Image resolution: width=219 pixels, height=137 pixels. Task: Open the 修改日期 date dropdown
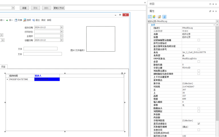click(x=61, y=27)
